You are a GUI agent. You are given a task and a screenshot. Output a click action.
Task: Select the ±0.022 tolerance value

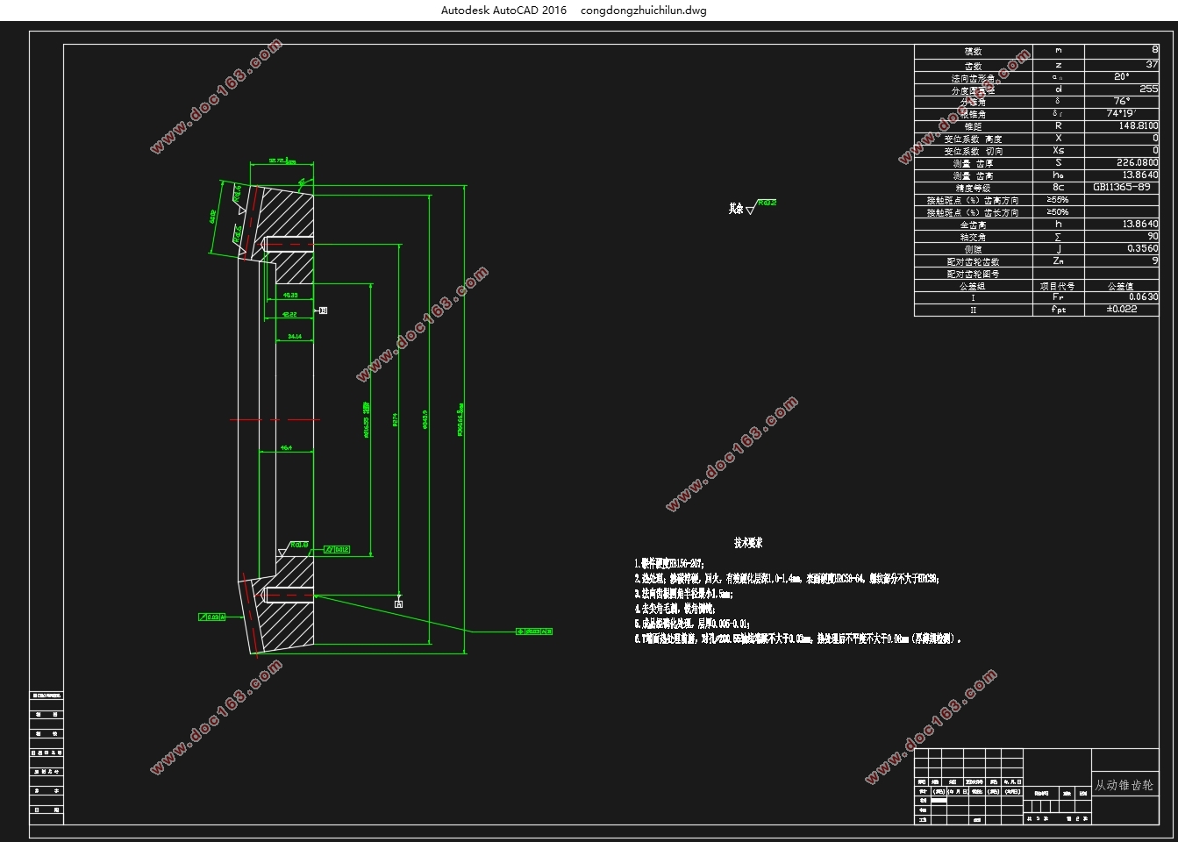click(x=1122, y=309)
